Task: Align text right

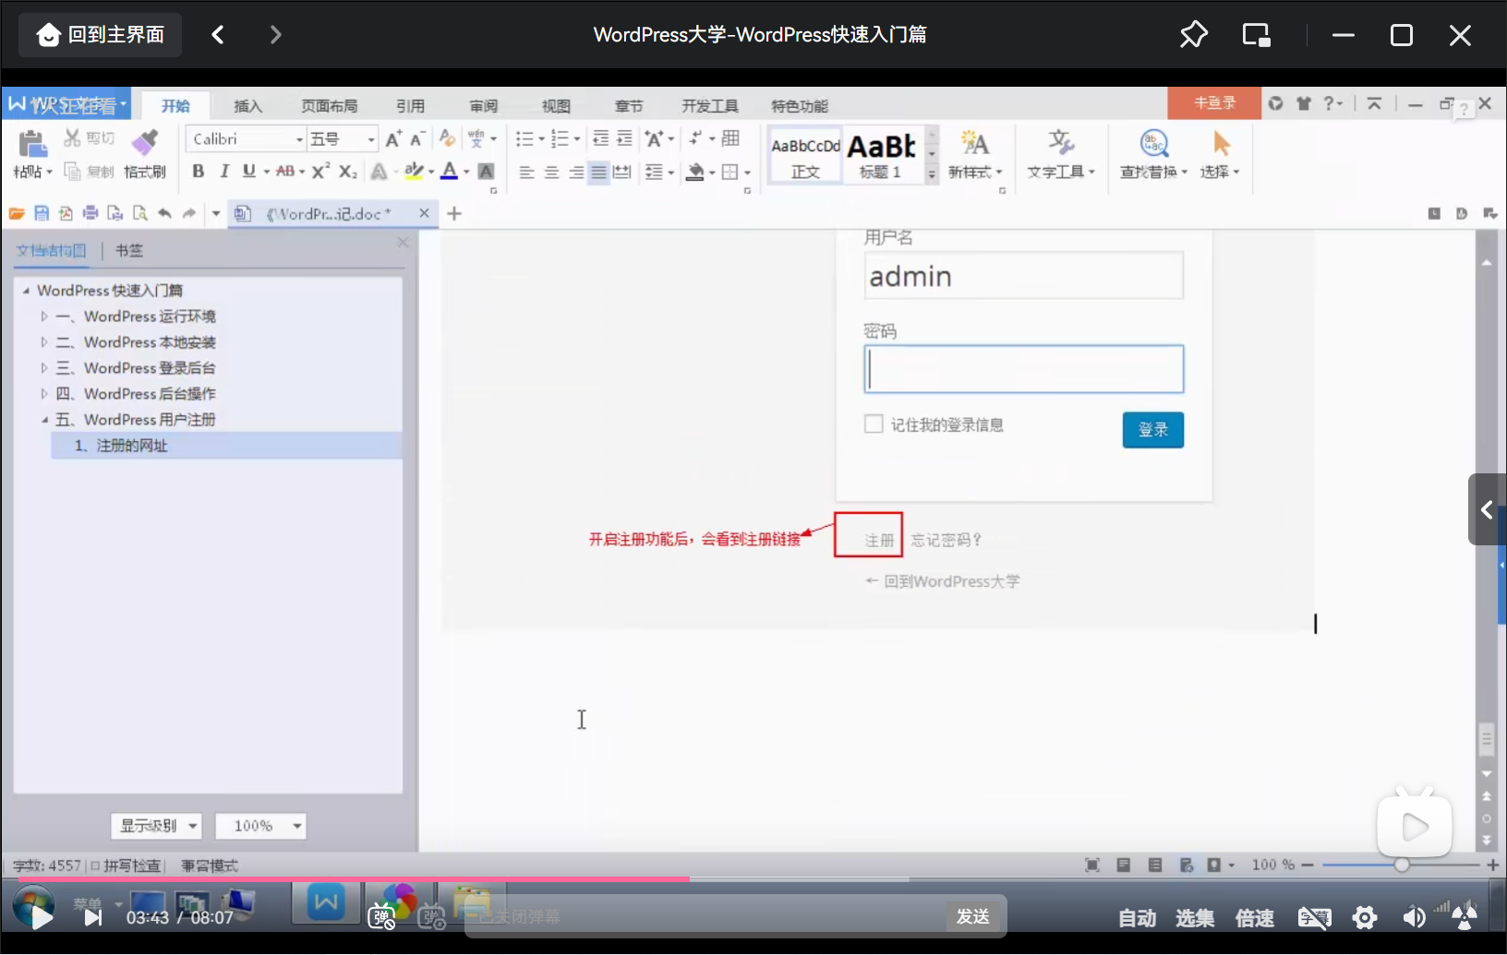Action: pyautogui.click(x=576, y=172)
